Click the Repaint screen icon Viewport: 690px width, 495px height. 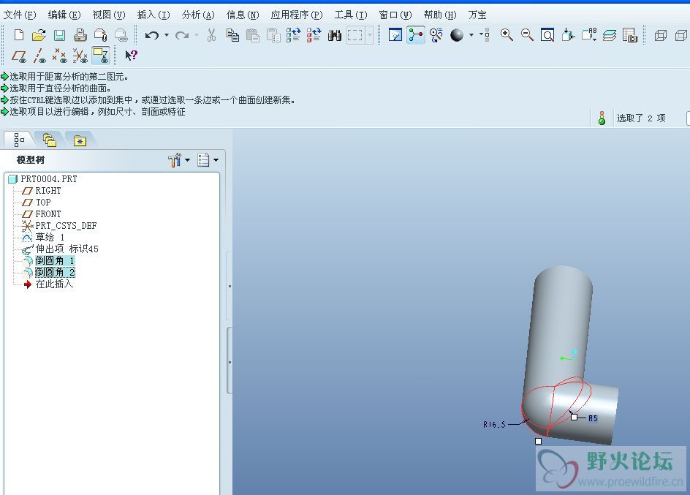pyautogui.click(x=395, y=35)
